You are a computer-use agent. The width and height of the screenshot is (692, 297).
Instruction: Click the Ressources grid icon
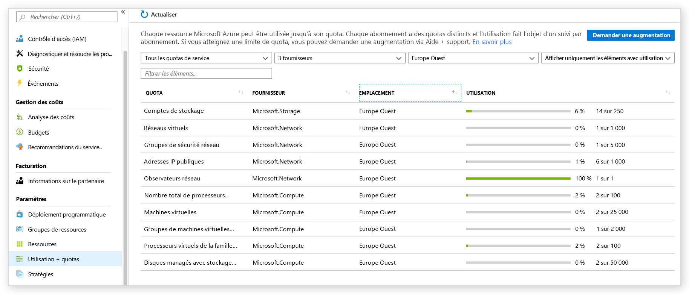[20, 244]
